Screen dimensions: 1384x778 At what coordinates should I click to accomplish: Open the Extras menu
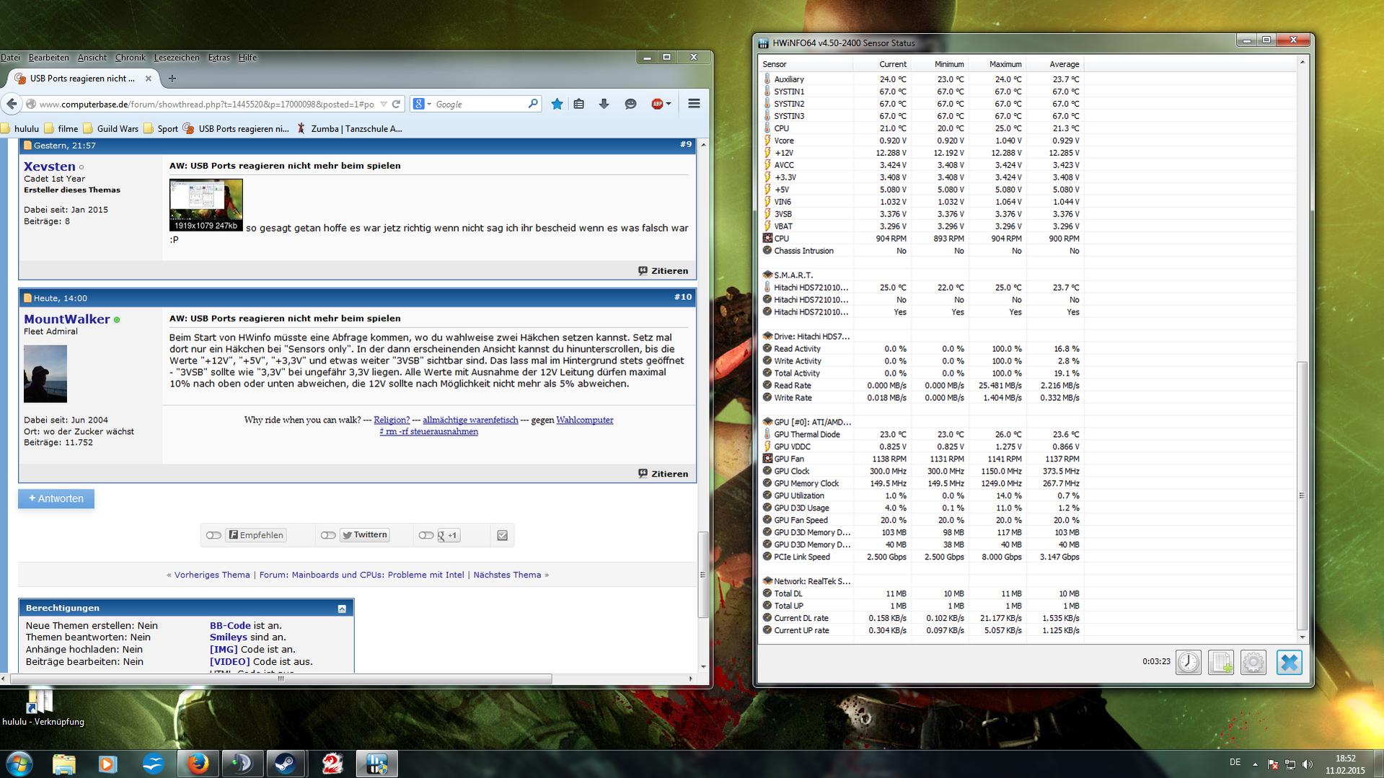point(219,58)
